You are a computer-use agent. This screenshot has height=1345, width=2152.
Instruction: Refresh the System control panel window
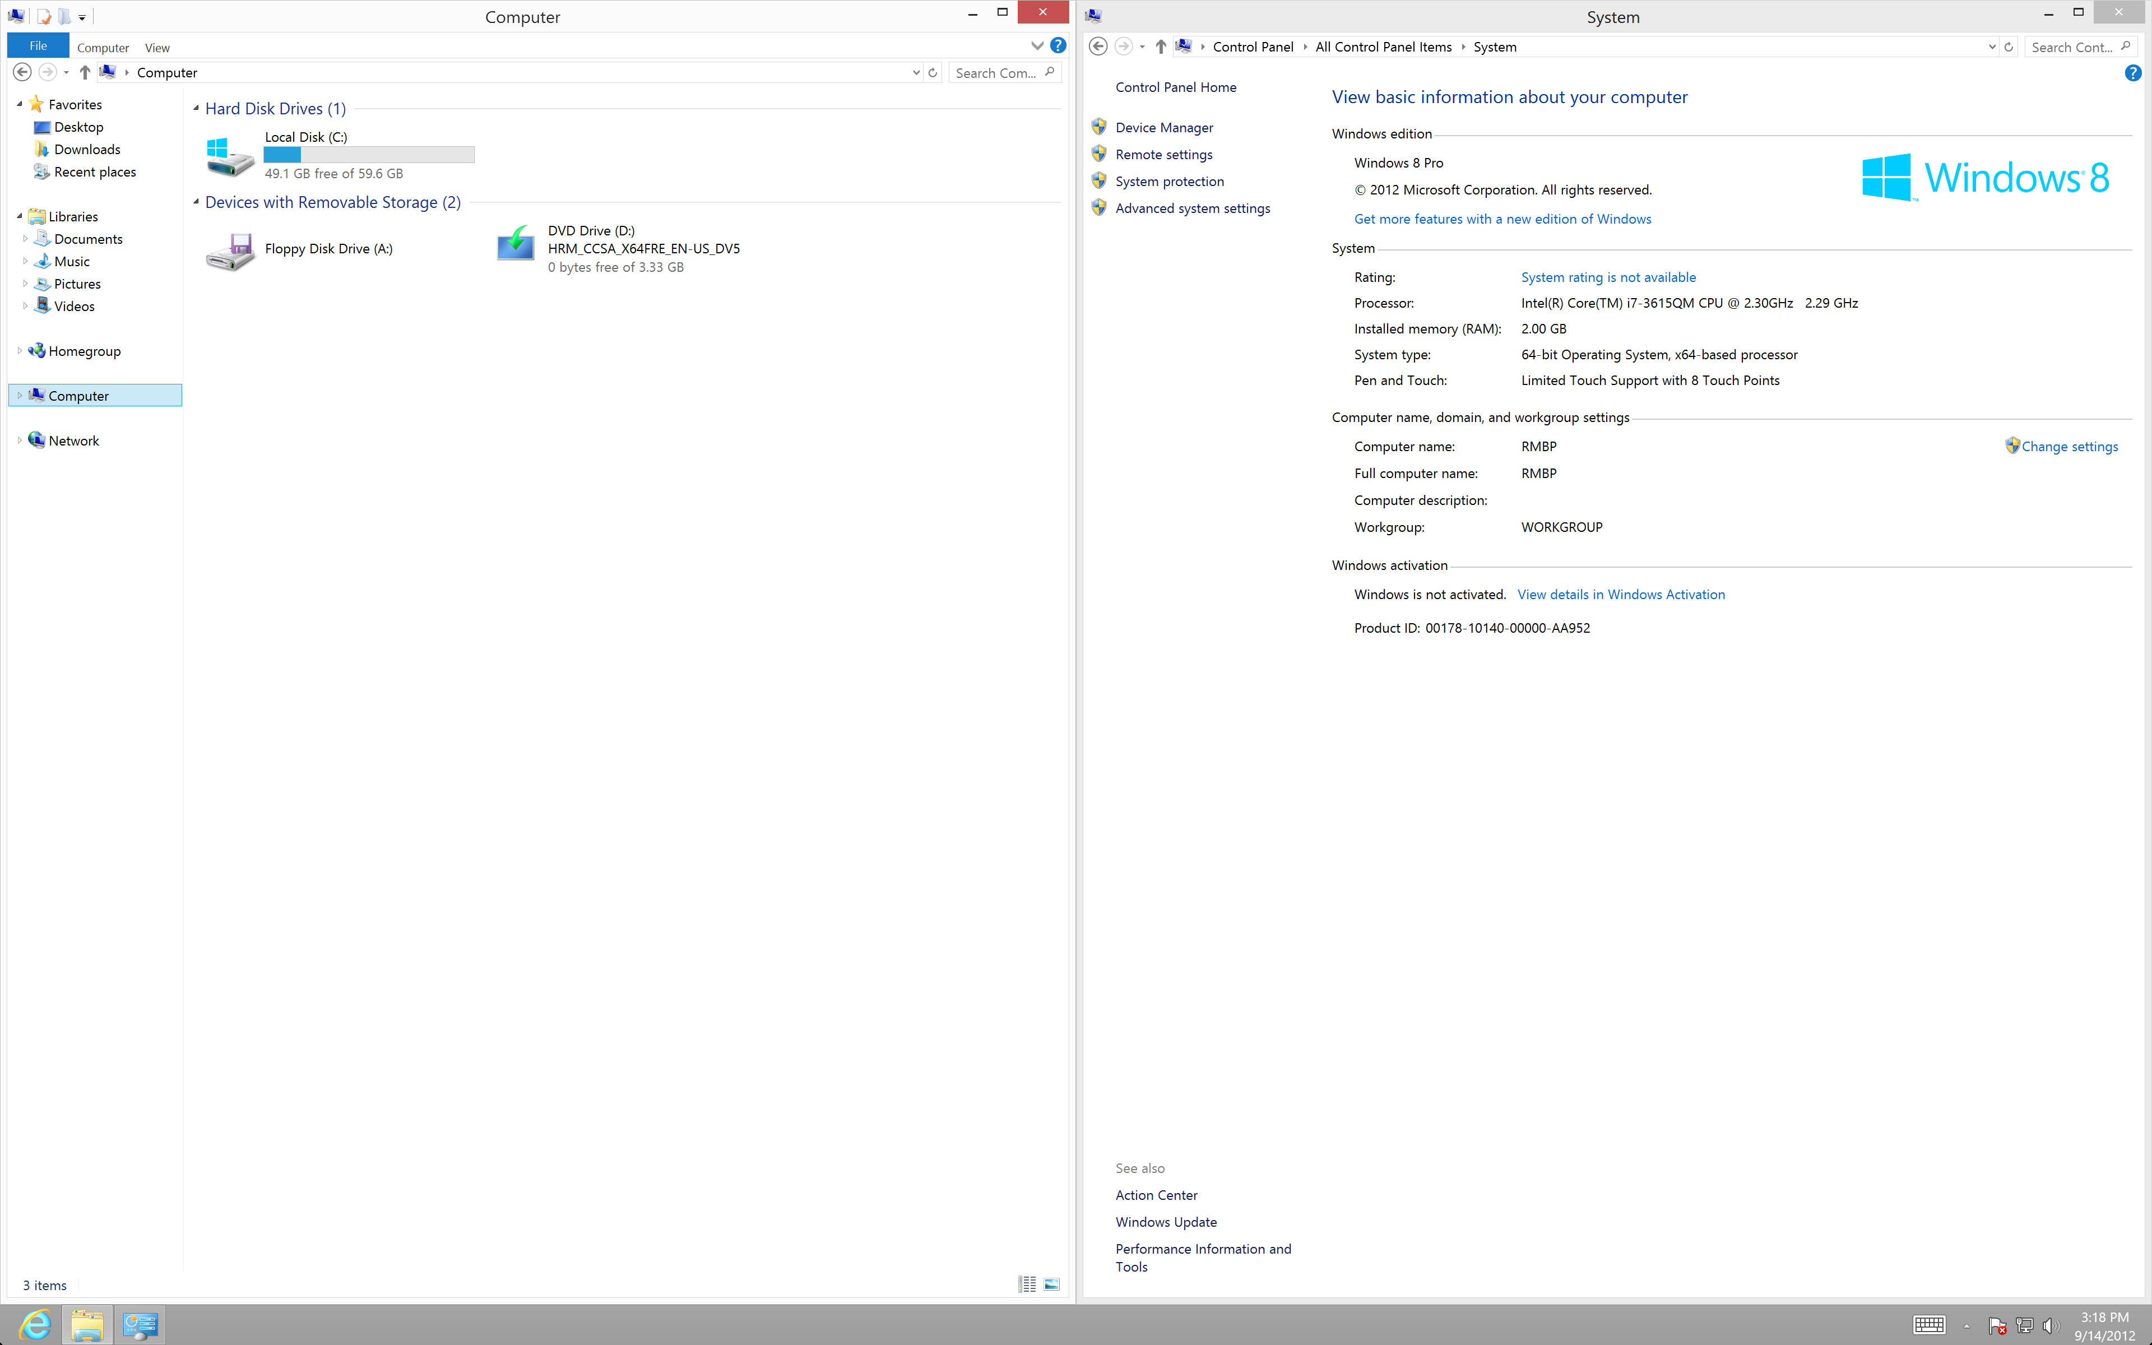(2008, 47)
